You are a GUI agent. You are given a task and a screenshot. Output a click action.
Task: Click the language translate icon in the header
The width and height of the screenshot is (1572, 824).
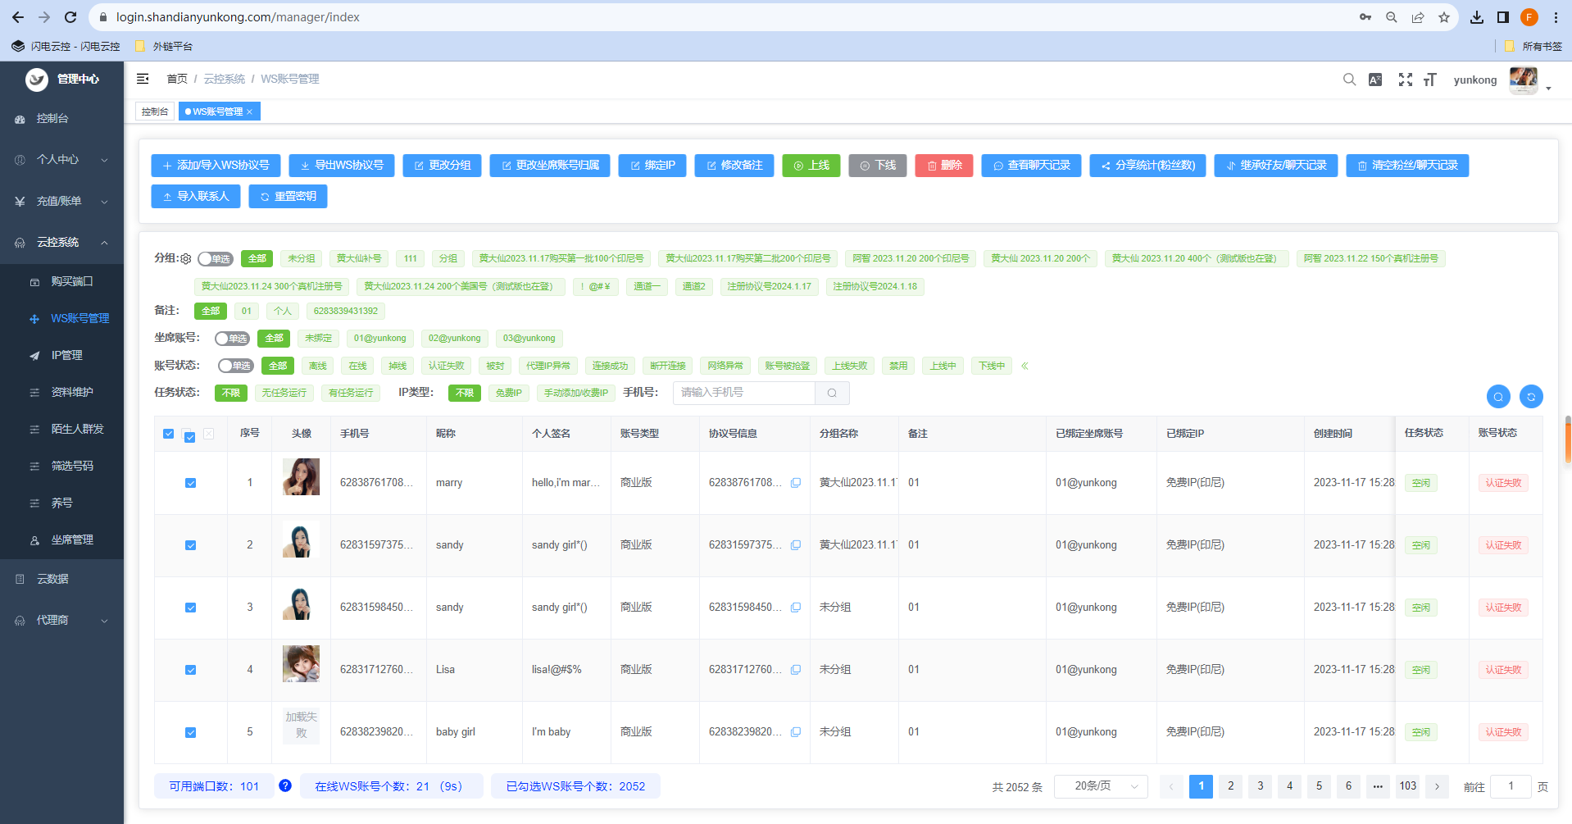[1375, 80]
